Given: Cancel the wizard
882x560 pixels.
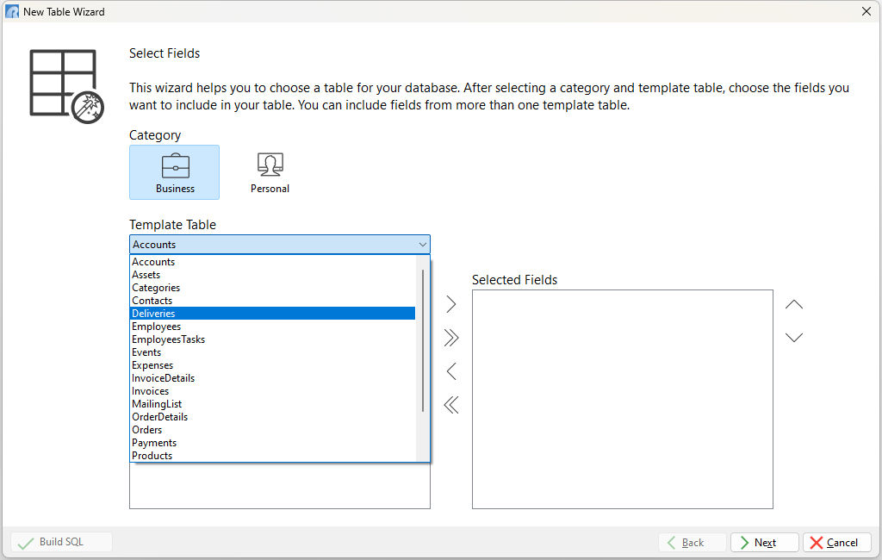Looking at the screenshot, I should 837,543.
